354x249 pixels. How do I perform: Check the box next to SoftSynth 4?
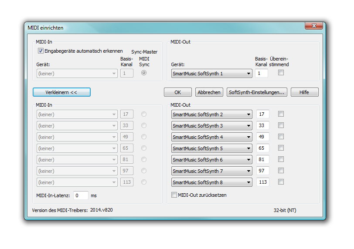click(x=281, y=137)
